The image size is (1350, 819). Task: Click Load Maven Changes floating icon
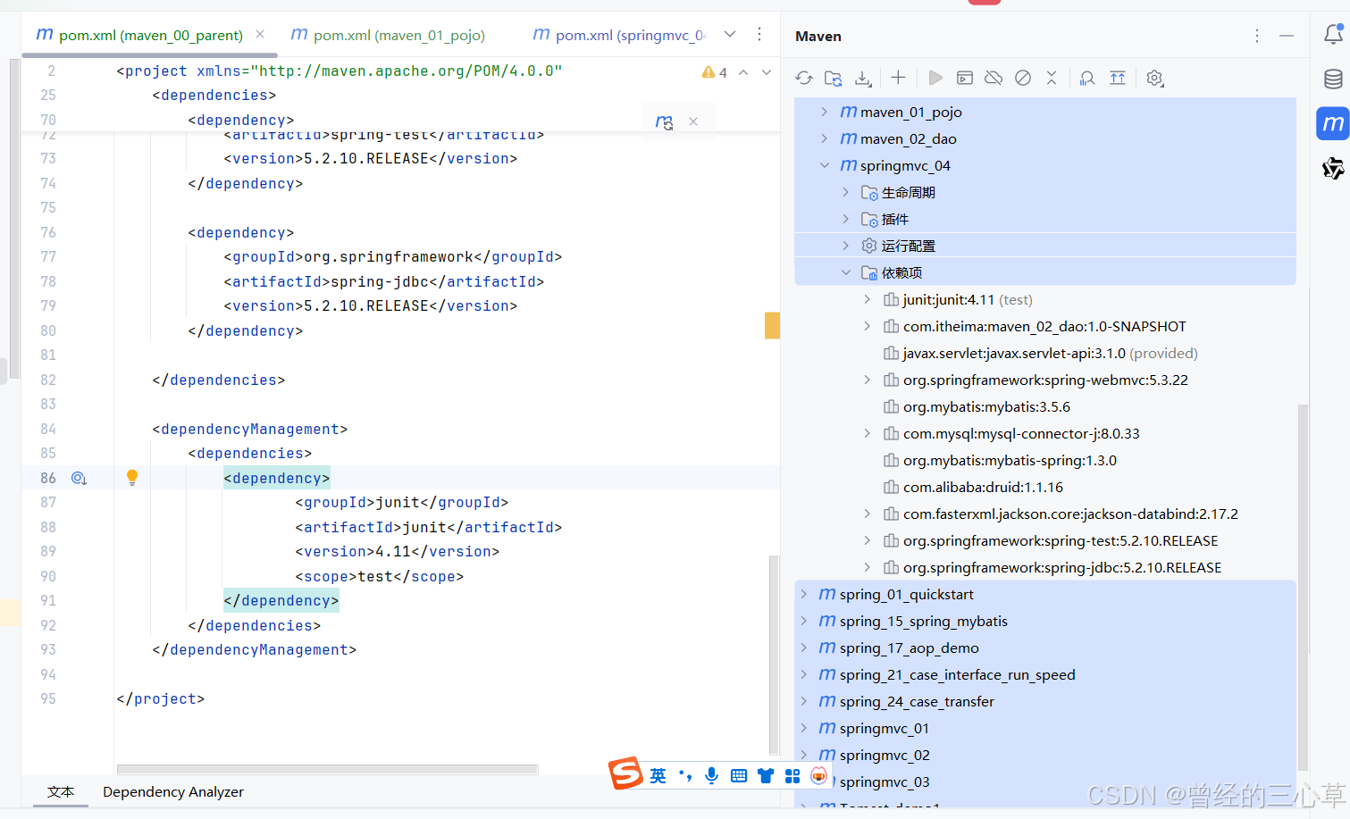tap(664, 122)
